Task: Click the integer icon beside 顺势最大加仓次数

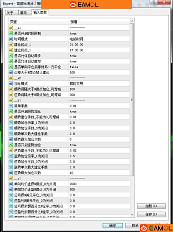Action: point(11,140)
